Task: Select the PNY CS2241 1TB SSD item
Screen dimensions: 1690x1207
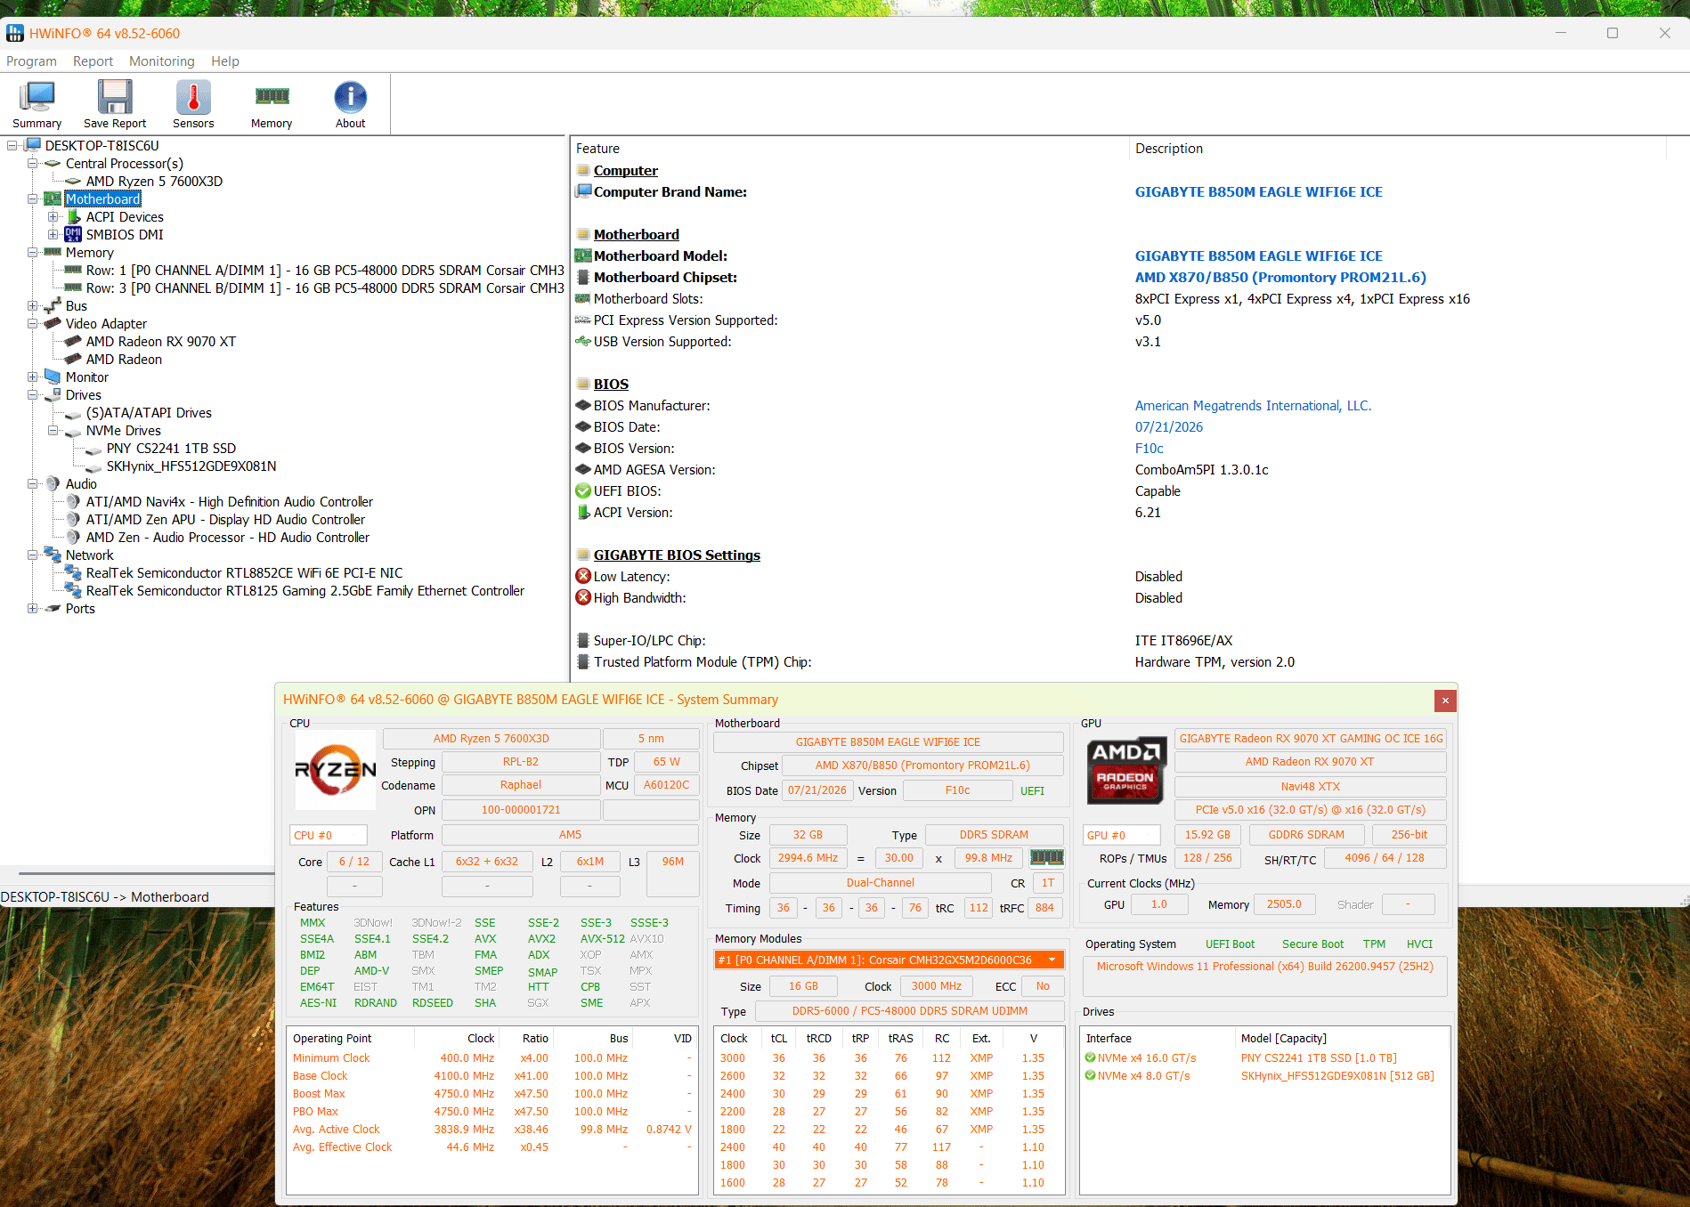Action: 171,449
